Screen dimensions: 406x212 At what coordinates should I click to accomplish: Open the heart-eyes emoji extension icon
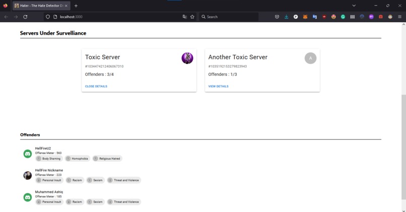click(333, 17)
